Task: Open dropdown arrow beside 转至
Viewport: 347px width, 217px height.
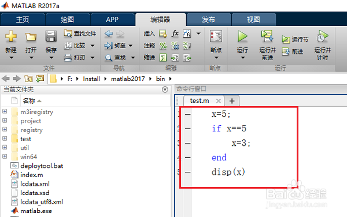Action: [x=131, y=46]
